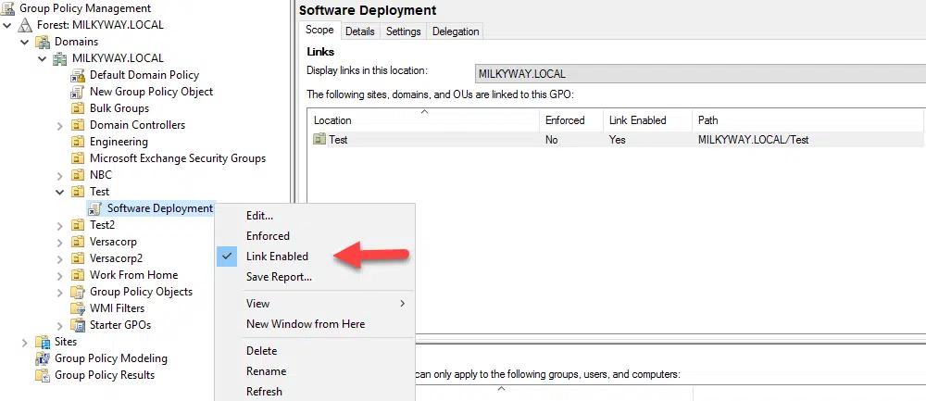
Task: Expand the Domain Controllers node
Action: pos(59,125)
